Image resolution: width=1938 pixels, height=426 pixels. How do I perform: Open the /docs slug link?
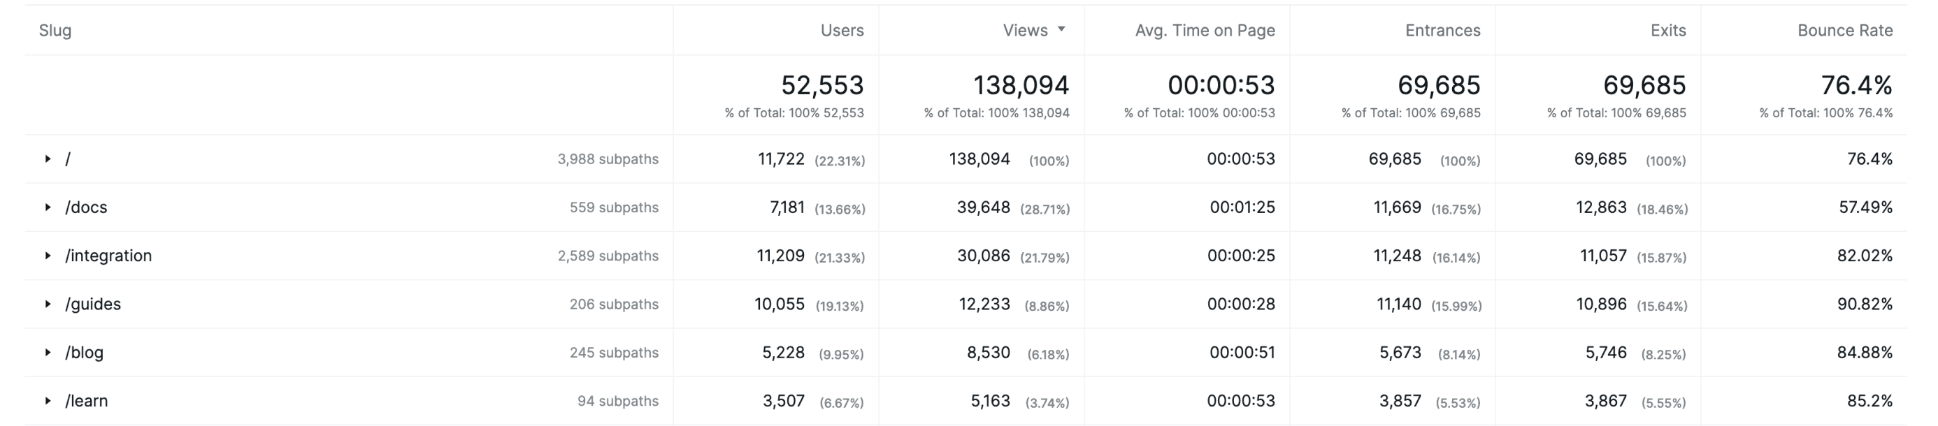pos(87,207)
